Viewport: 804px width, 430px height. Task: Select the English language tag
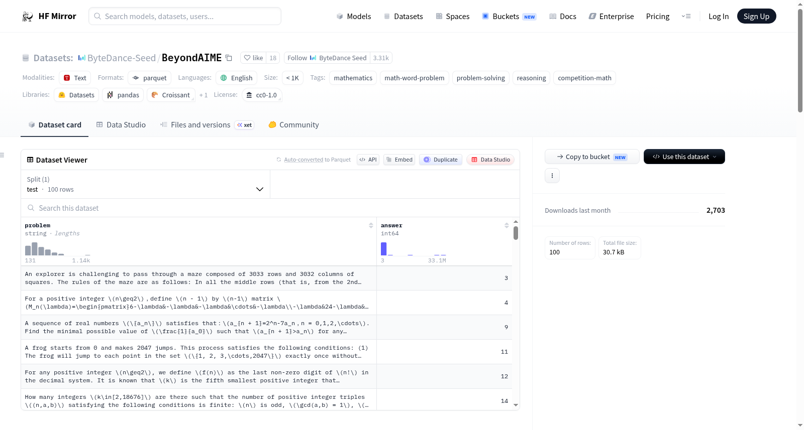[x=237, y=78]
